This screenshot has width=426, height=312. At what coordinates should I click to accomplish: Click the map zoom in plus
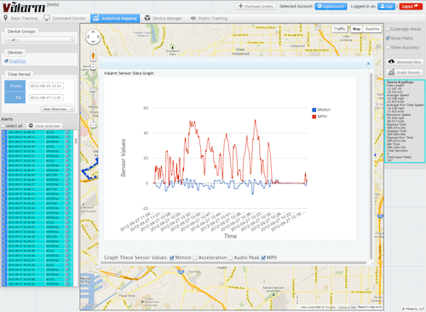(93, 67)
